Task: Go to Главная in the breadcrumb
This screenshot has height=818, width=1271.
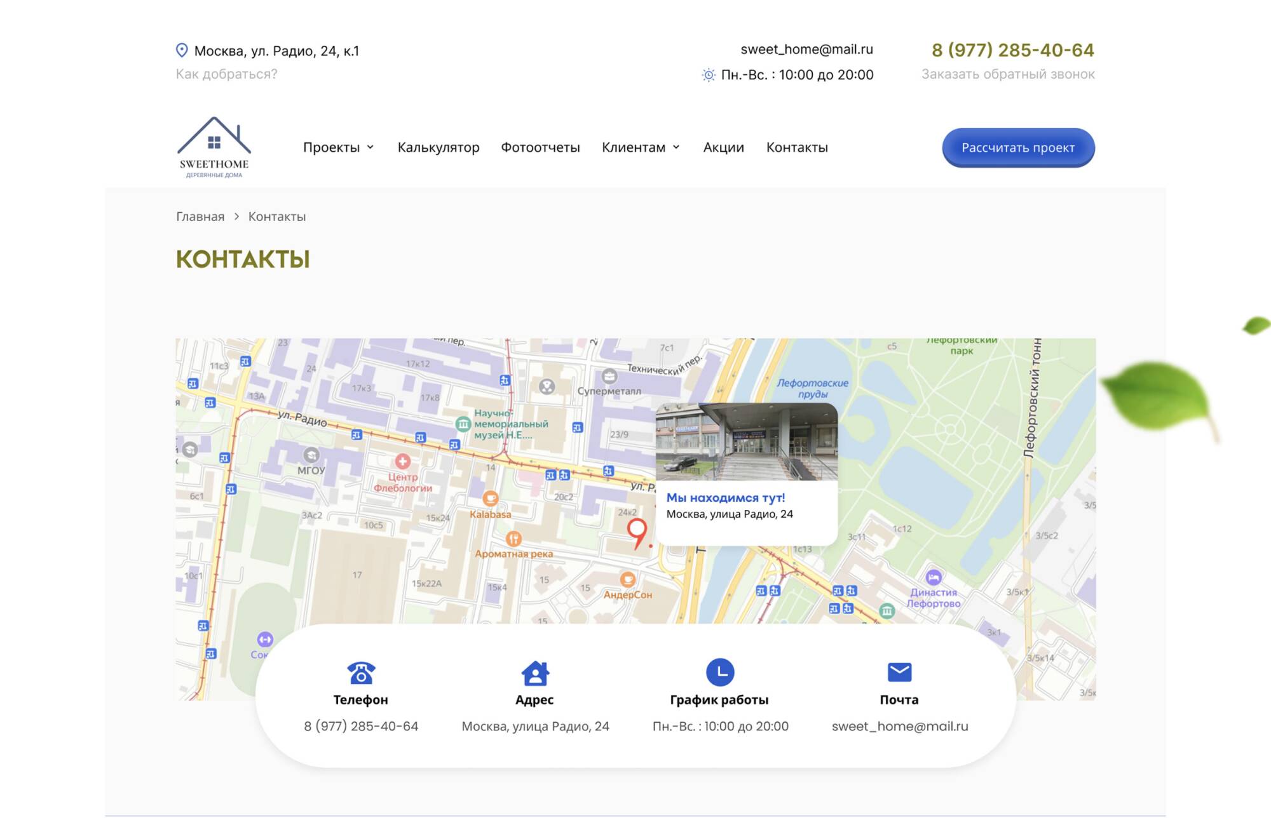Action: pos(200,217)
